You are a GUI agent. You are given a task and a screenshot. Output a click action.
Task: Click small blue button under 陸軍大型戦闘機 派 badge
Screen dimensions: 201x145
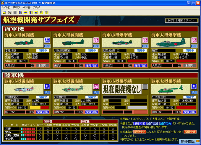(96, 92)
